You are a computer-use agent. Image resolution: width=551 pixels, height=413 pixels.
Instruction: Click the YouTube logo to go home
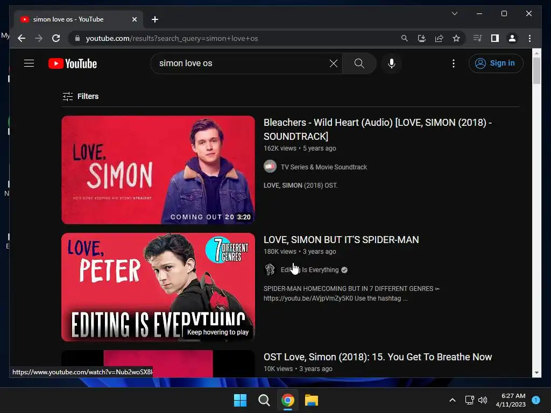pos(73,63)
